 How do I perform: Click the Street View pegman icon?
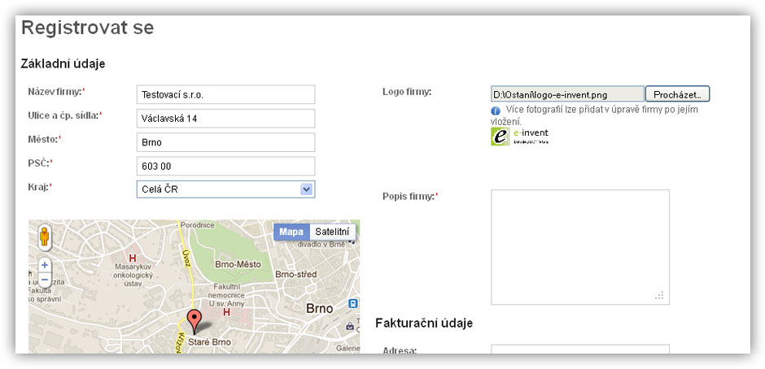click(x=45, y=237)
